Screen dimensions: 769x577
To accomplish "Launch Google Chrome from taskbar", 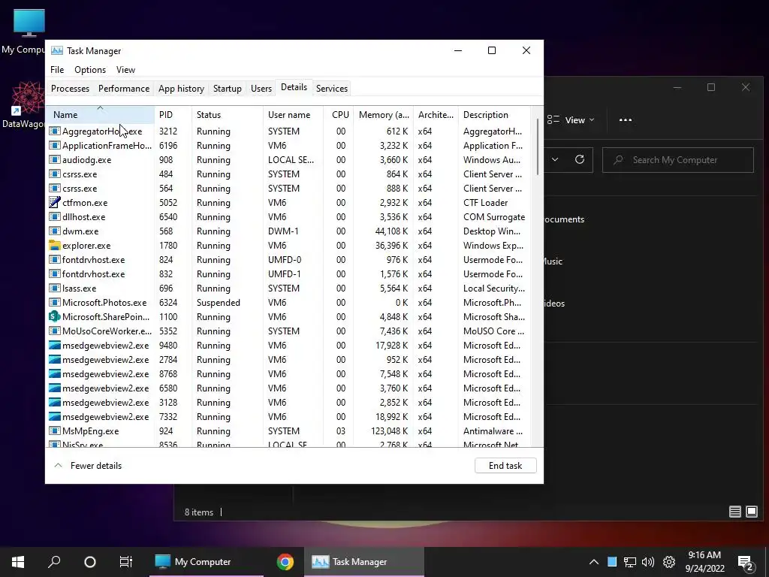I will tap(285, 562).
